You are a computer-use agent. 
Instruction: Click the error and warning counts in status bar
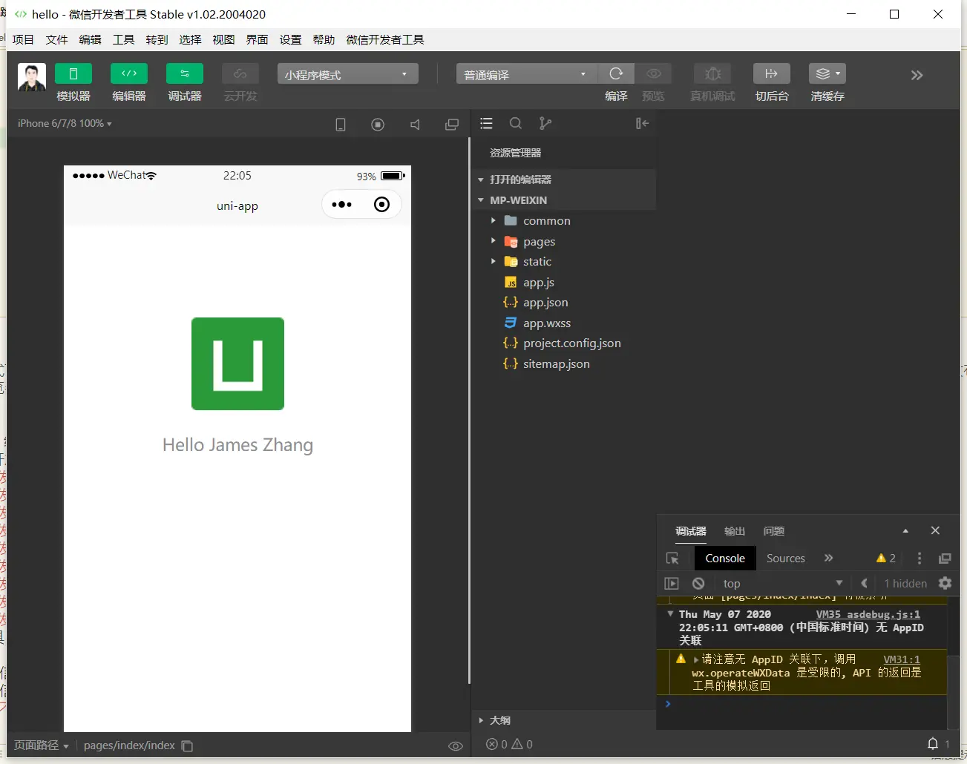coord(509,744)
